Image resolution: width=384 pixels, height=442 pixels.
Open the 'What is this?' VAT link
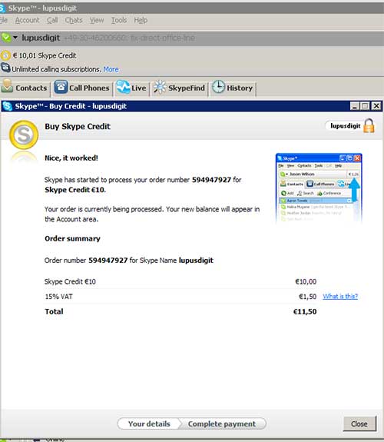click(340, 296)
